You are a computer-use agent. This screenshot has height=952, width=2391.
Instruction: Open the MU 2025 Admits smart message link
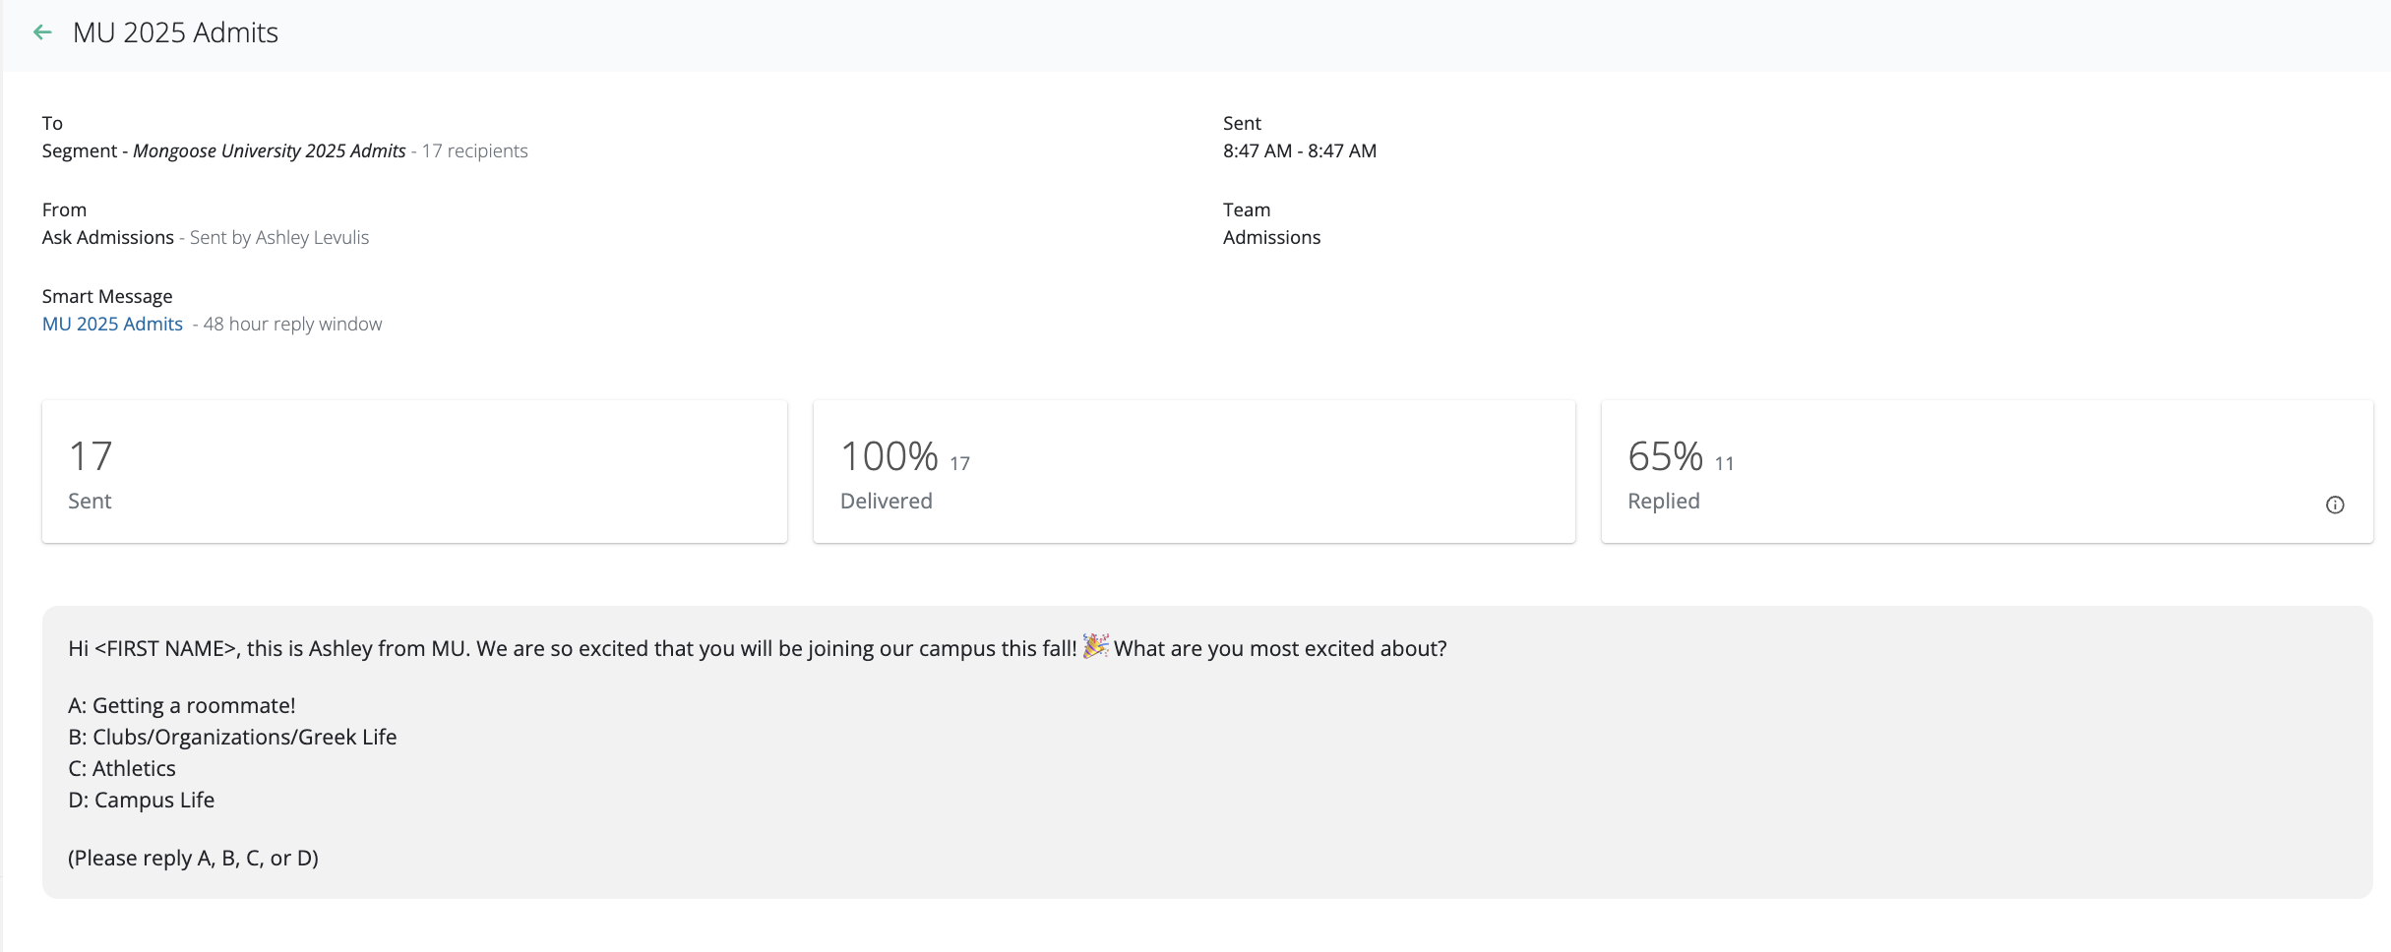(x=112, y=325)
